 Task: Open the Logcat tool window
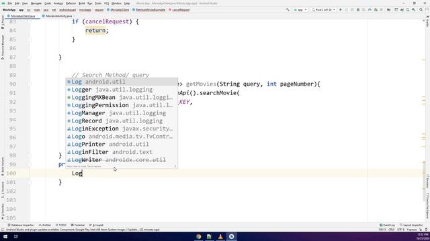click(x=96, y=225)
